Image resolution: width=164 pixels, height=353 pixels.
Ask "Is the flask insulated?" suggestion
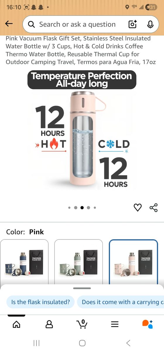(x=40, y=302)
